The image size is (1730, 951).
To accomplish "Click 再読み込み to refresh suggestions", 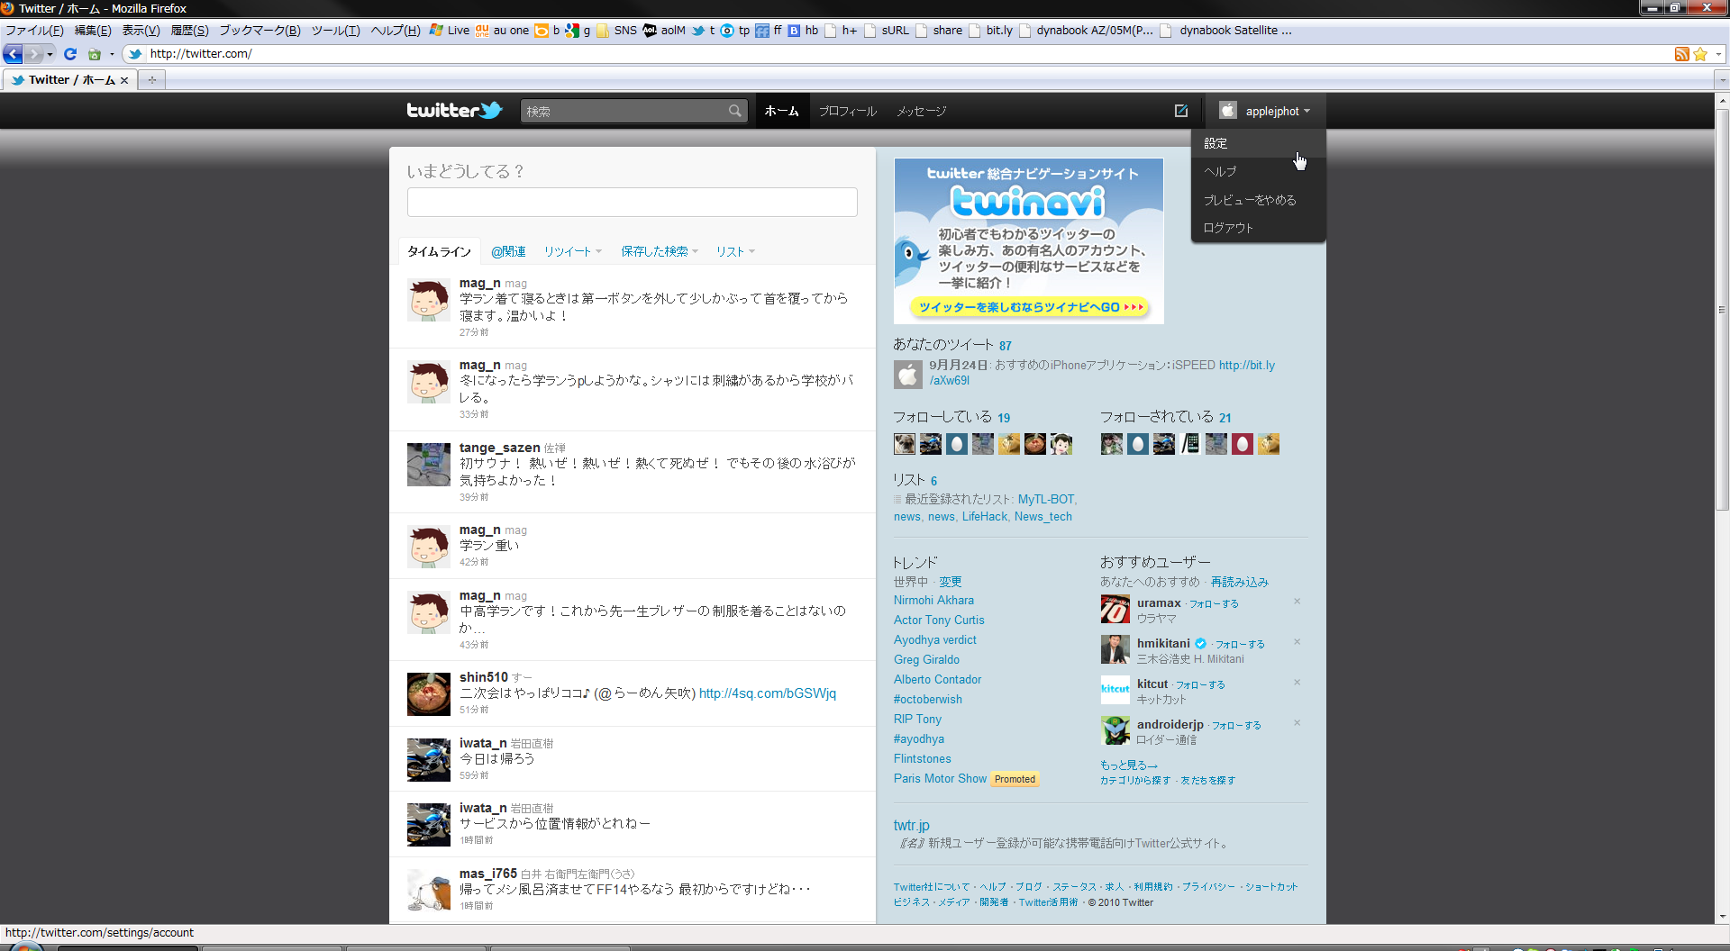I will point(1239,582).
